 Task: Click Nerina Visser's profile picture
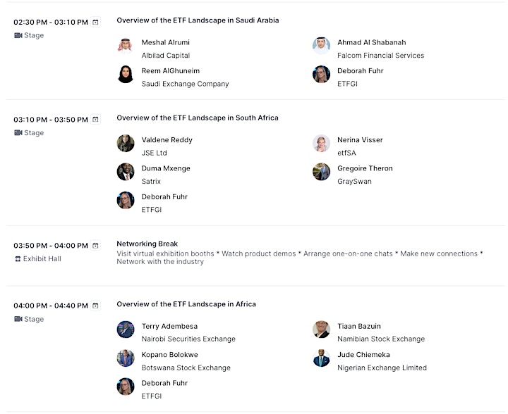322,143
